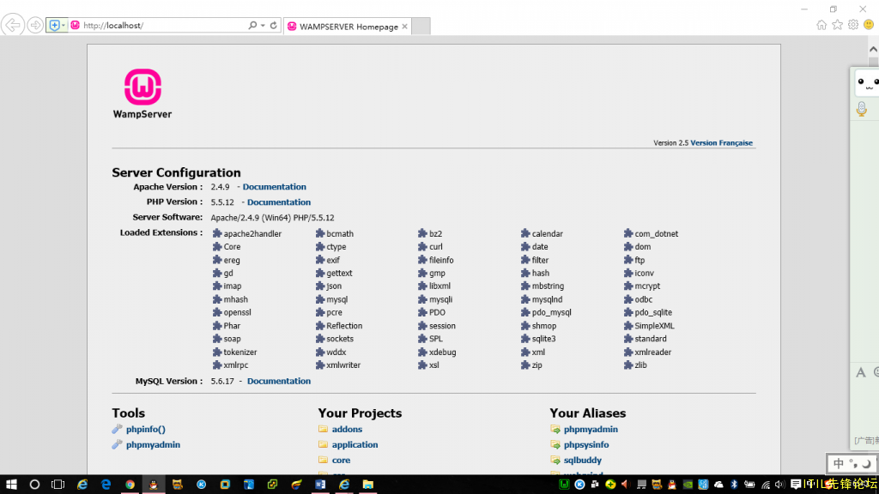Viewport: 879px width, 494px height.
Task: Click the Bluetooth tray icon
Action: (734, 485)
